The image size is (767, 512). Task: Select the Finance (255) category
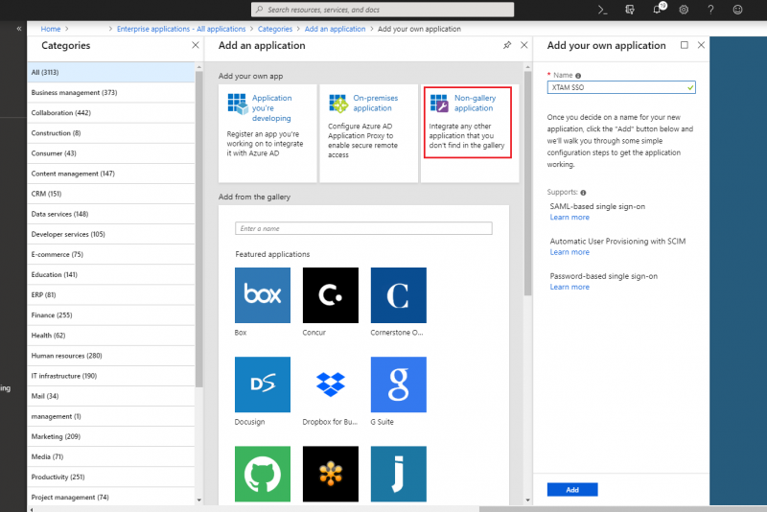(x=52, y=314)
